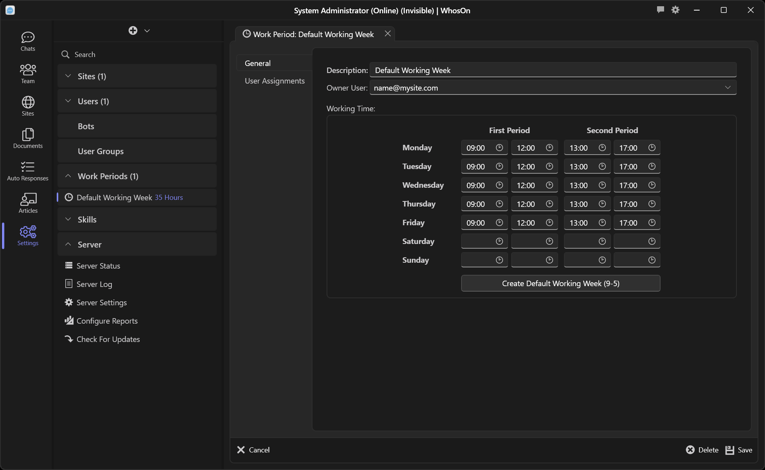Switch to the User Assignments tab

(x=274, y=81)
